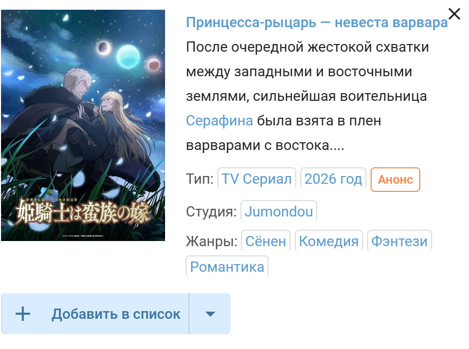Select the 'Комедия' genre tag

pos(329,241)
